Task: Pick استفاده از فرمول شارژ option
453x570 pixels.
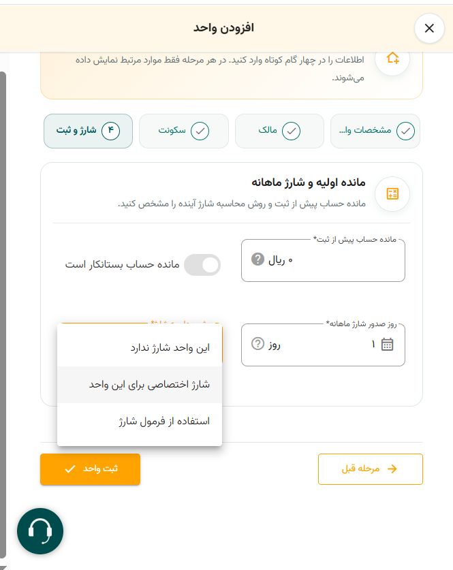Action: click(140, 422)
